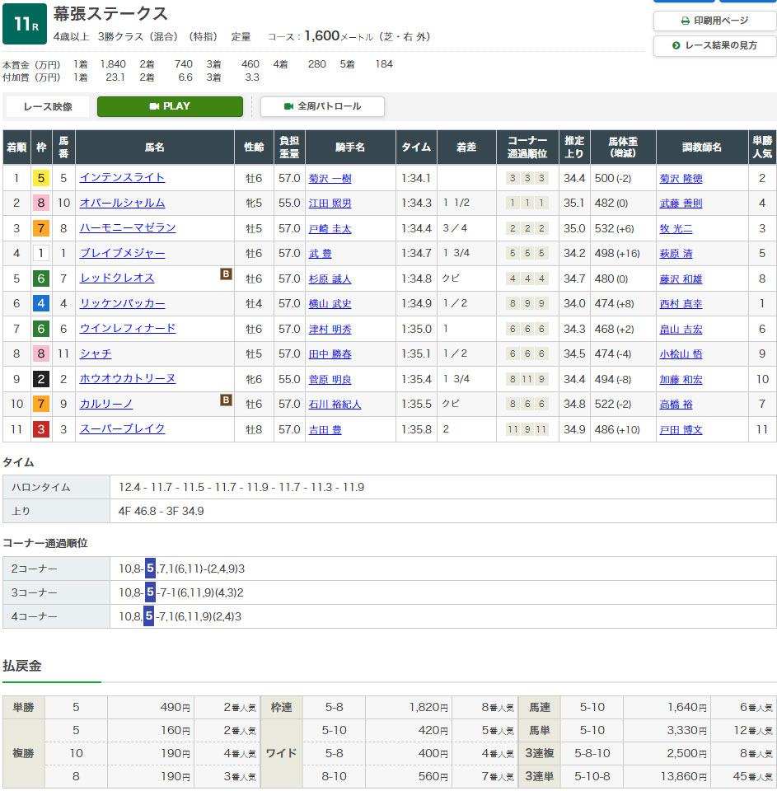Click highlighted 5 in 2コーナー passing order
Screen dimensions: 777x791
click(x=150, y=569)
